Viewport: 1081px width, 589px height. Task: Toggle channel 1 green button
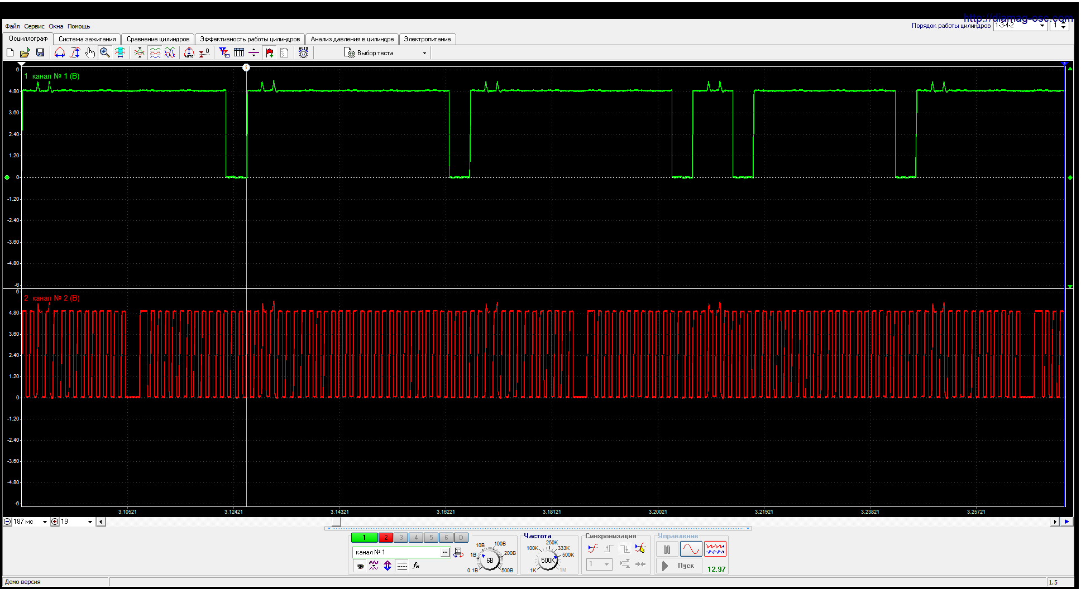point(364,538)
